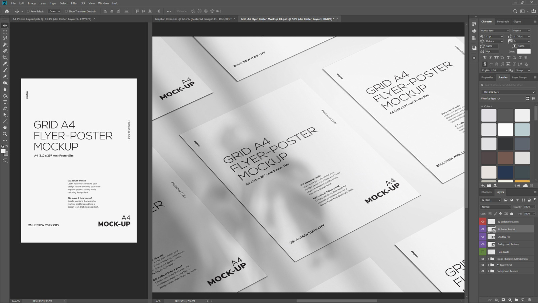538x303 pixels.
Task: Click the font size 12 pt field
Action: point(493,36)
